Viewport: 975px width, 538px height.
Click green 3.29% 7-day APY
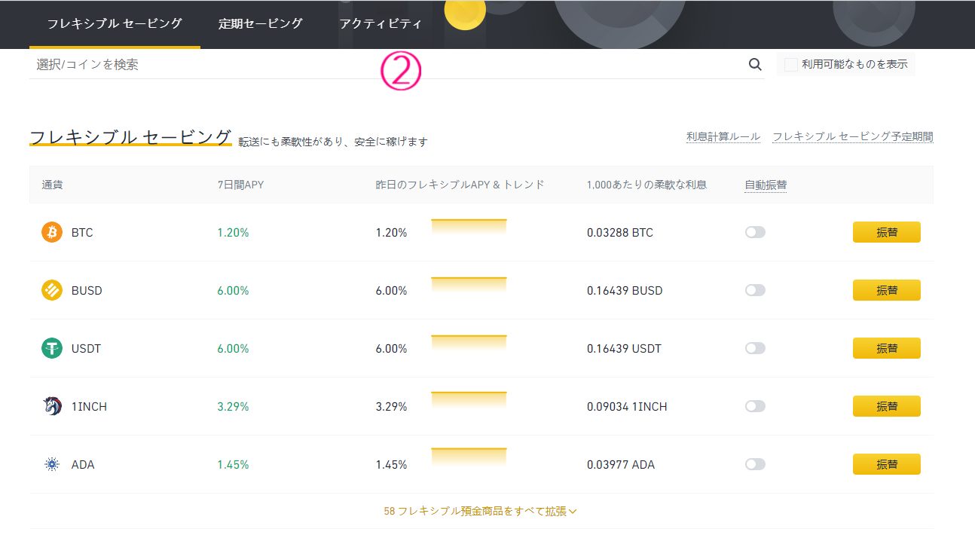click(233, 407)
